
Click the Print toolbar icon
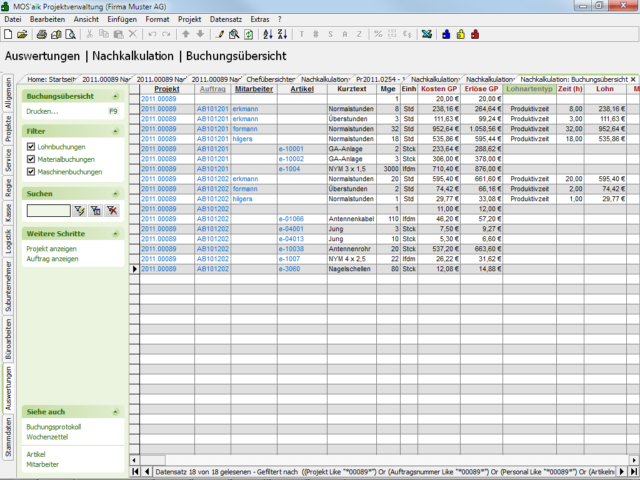point(42,35)
